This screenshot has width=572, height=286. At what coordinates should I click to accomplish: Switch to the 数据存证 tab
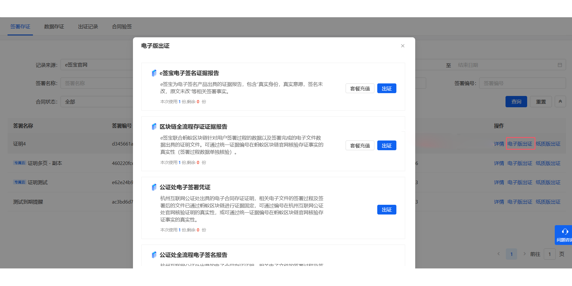click(x=54, y=27)
